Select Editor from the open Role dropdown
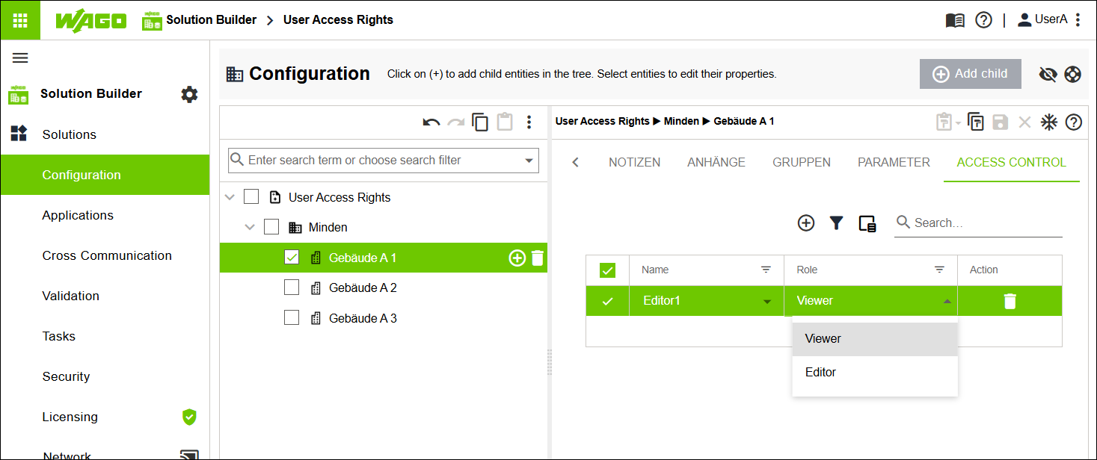 [x=820, y=372]
